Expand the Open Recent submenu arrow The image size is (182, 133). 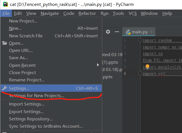coord(98,65)
